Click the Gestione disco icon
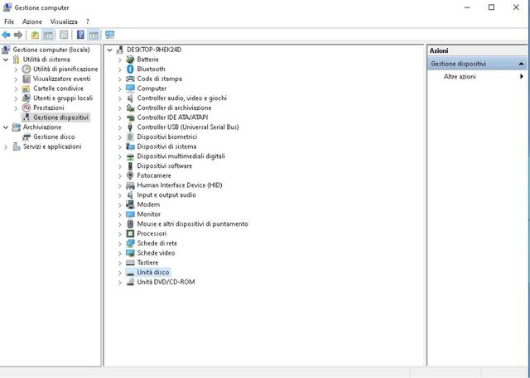Screen dimensions: 530x378 (26, 136)
